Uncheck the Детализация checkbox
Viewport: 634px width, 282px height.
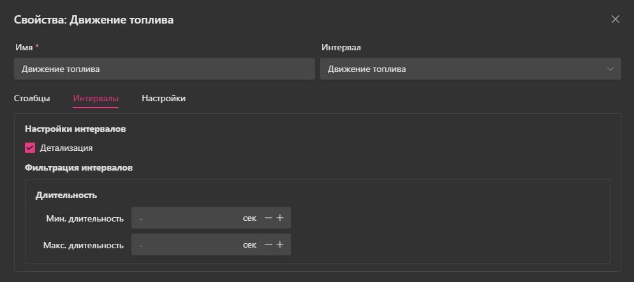(x=30, y=148)
